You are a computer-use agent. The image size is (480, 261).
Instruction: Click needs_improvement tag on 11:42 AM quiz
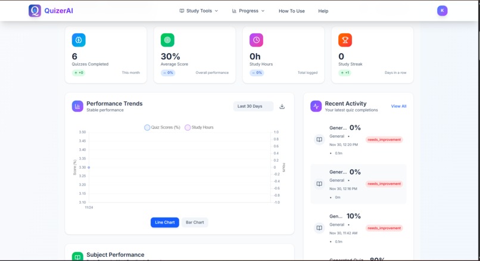[x=384, y=228]
